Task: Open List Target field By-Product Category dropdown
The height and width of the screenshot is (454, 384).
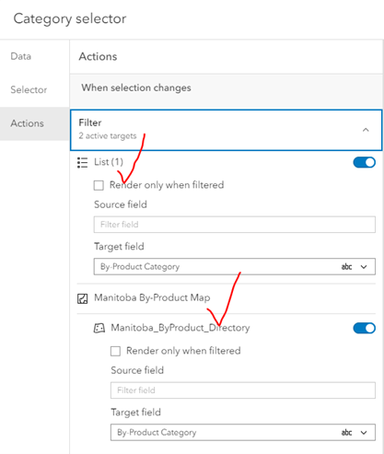Action: [x=234, y=266]
